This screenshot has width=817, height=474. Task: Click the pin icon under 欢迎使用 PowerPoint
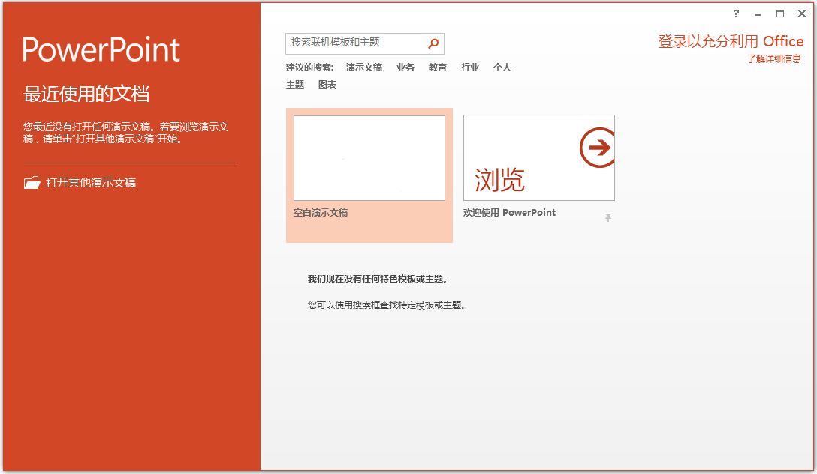609,217
